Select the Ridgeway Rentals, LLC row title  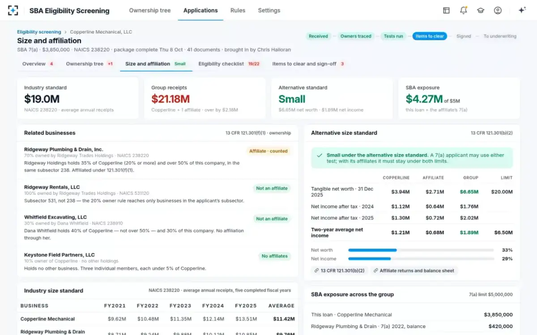pyautogui.click(x=52, y=187)
